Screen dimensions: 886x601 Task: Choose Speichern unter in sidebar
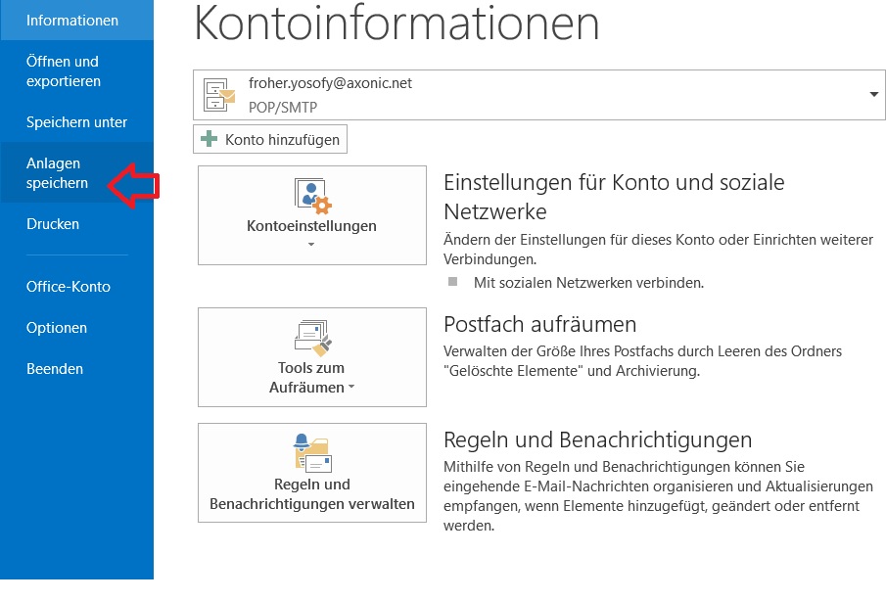76,122
